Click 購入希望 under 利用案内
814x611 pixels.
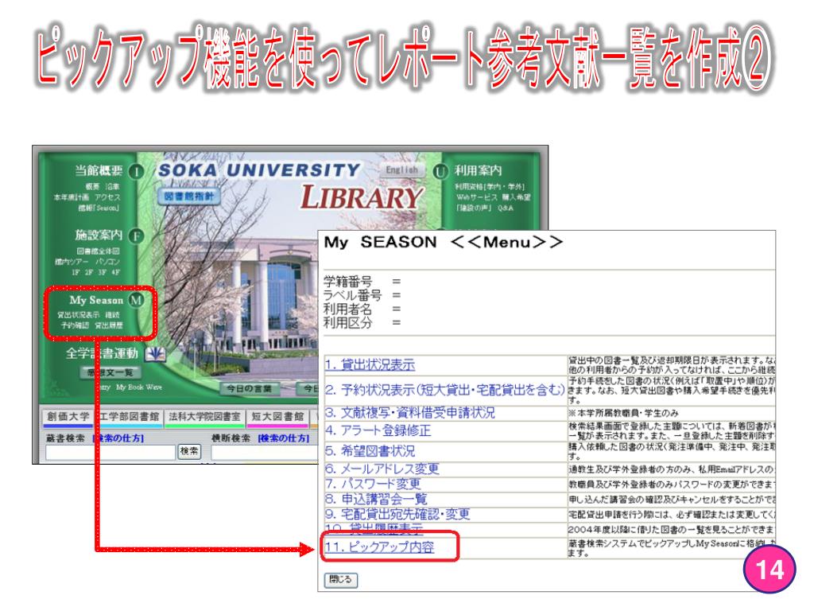tap(517, 197)
